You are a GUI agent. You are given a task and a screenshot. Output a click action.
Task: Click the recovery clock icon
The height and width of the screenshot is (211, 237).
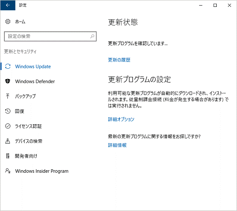click(x=8, y=111)
